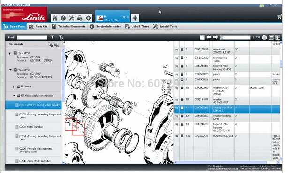Select the slotted nut KM9 description cell
The width and height of the screenshot is (288, 173).
tap(223, 109)
